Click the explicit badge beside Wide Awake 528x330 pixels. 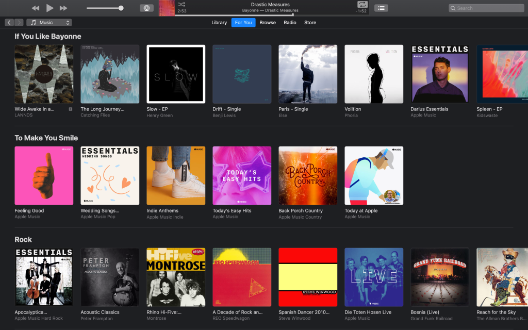click(x=70, y=109)
